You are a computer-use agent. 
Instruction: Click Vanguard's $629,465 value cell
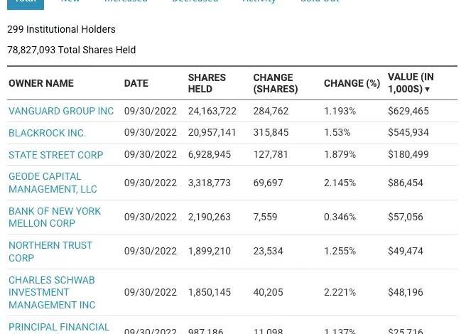[408, 112]
